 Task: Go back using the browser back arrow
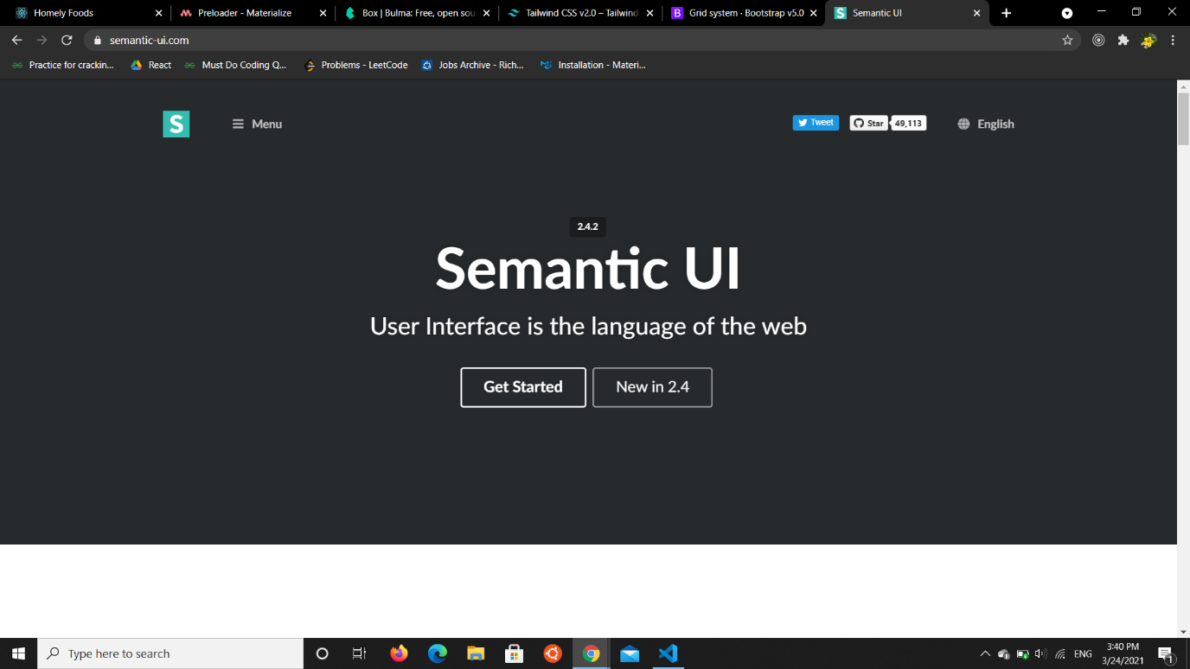click(x=17, y=40)
